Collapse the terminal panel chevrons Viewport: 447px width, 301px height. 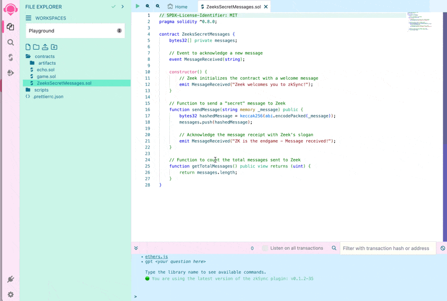coord(136,248)
